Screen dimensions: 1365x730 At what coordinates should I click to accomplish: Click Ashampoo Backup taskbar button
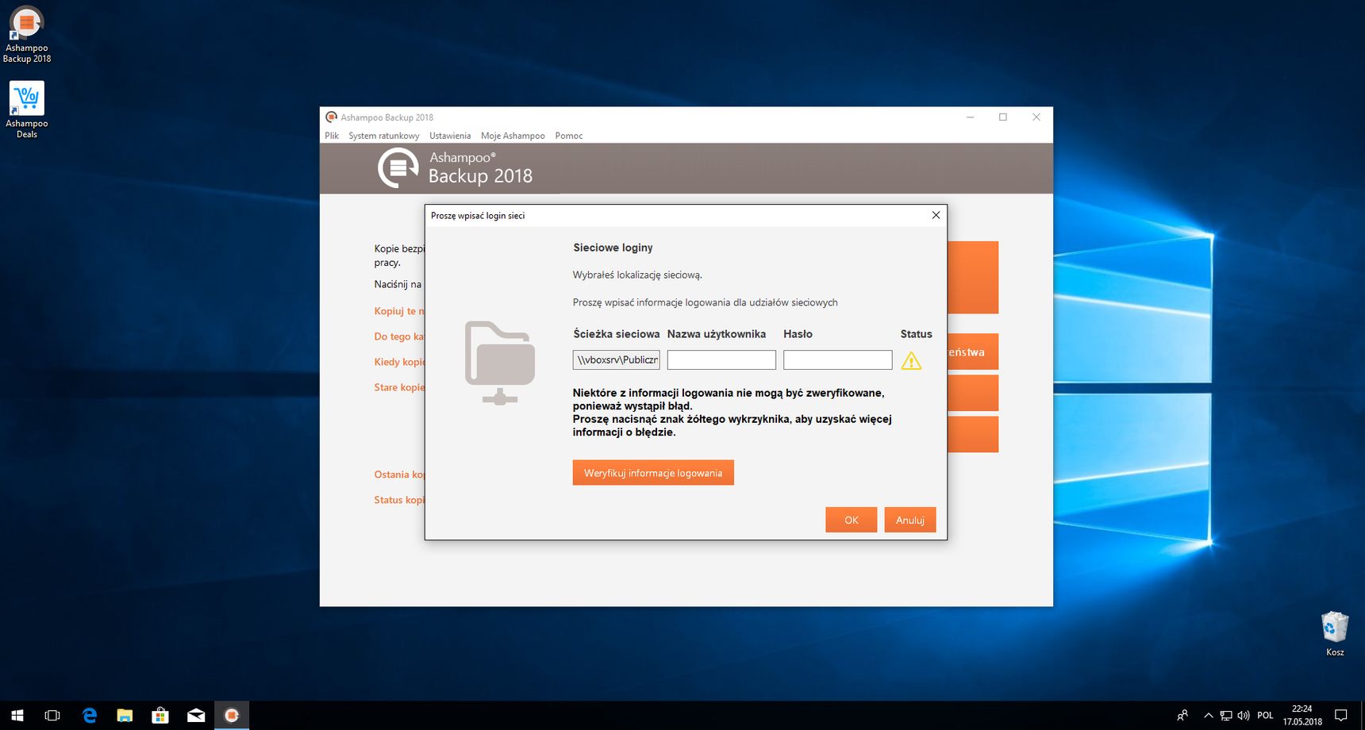[232, 716]
